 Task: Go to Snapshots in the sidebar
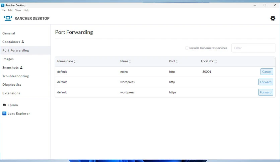point(25,67)
